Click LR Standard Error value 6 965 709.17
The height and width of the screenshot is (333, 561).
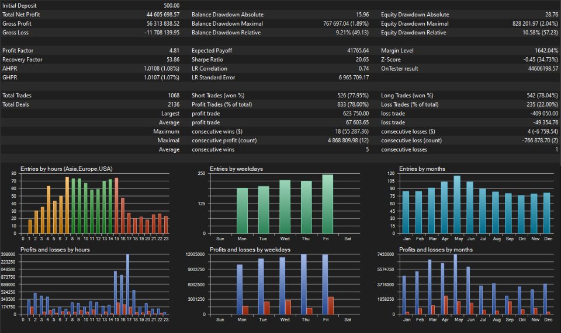(354, 78)
